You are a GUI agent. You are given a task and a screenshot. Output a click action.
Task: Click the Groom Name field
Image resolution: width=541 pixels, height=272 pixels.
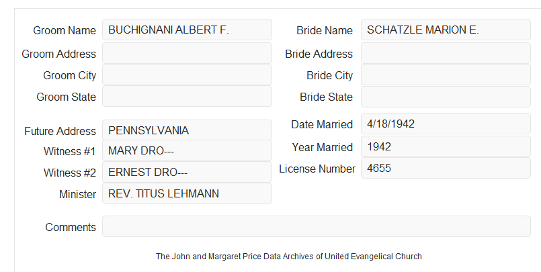point(187,30)
